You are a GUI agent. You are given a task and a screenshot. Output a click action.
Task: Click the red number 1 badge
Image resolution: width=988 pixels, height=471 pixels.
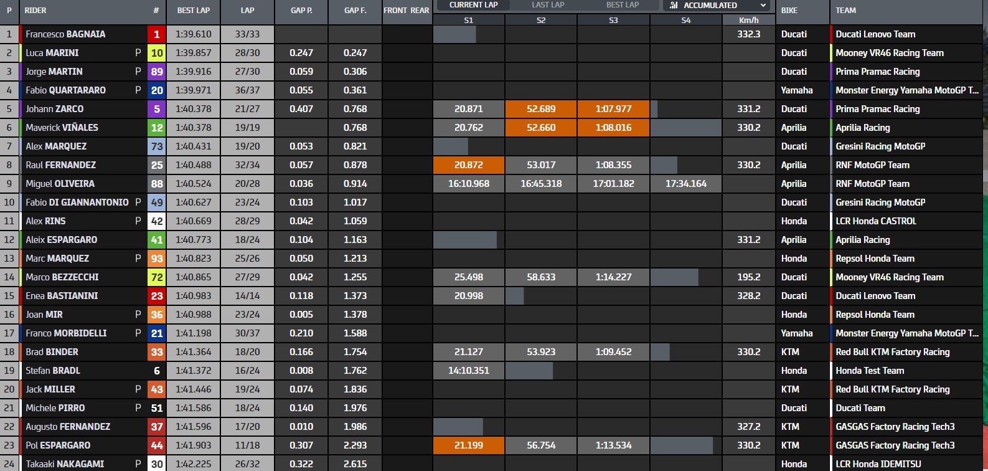click(156, 34)
